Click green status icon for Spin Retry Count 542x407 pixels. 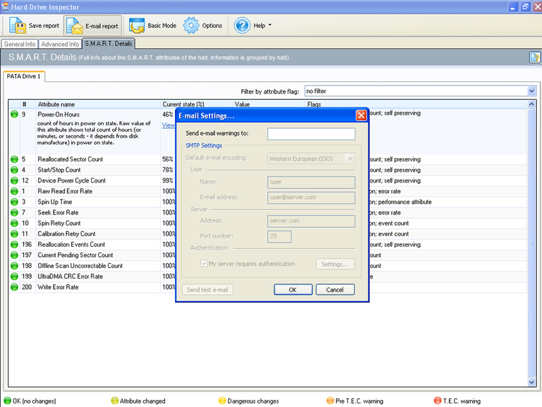pyautogui.click(x=14, y=223)
